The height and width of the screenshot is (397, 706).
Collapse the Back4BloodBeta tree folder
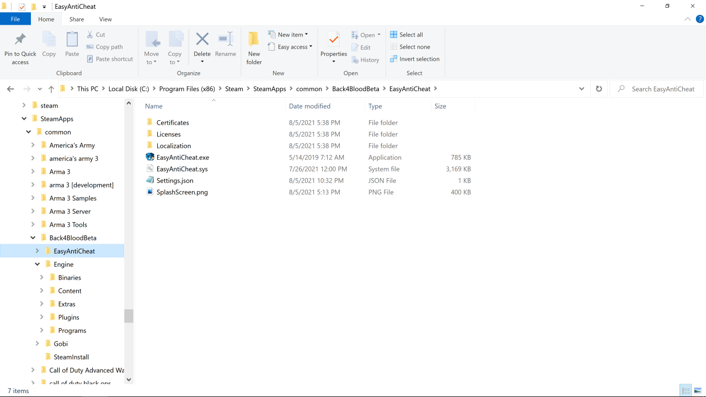(33, 238)
